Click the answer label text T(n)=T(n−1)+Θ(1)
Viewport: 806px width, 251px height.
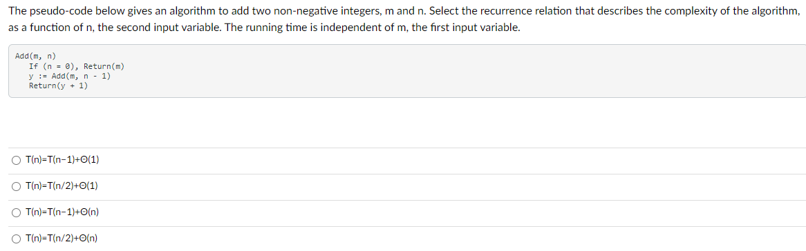pyautogui.click(x=62, y=160)
